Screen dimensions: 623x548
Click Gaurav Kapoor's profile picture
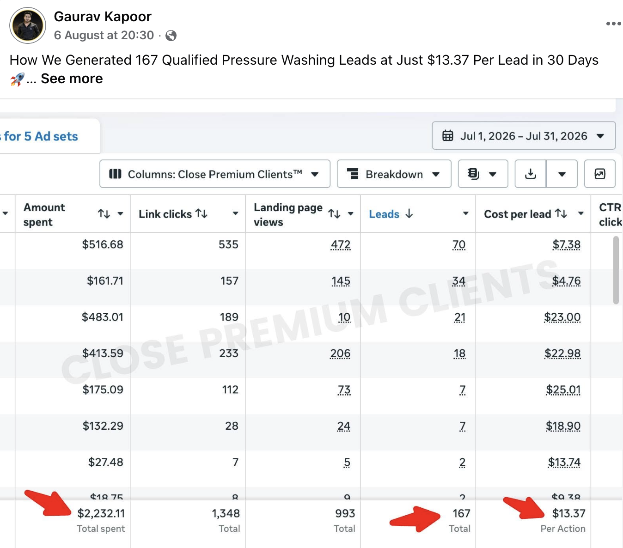(x=28, y=25)
